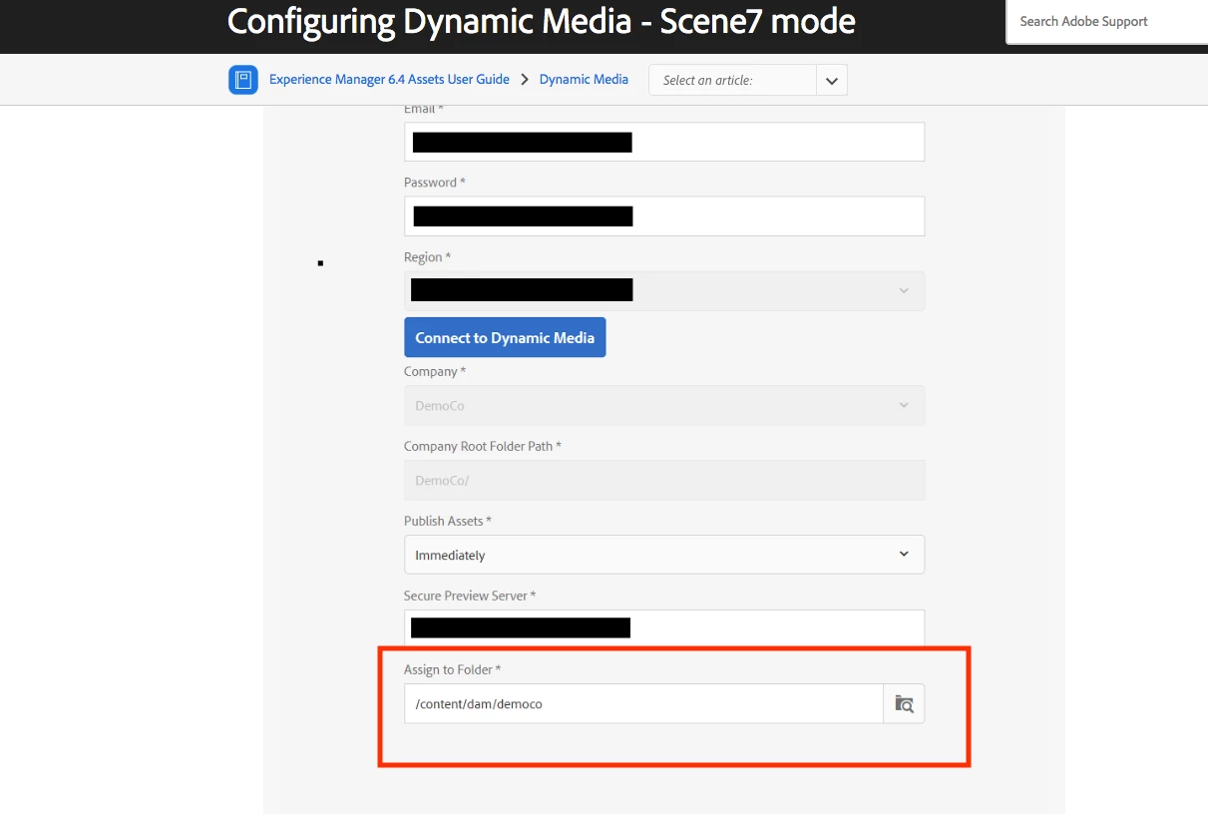Click the breadcrumb chevron before Dynamic Media
This screenshot has height=814, width=1208.
pos(525,80)
